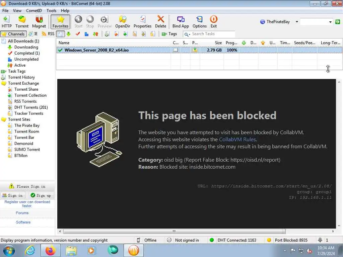
Task: Click the Exit toolbar icon
Action: click(x=213, y=22)
